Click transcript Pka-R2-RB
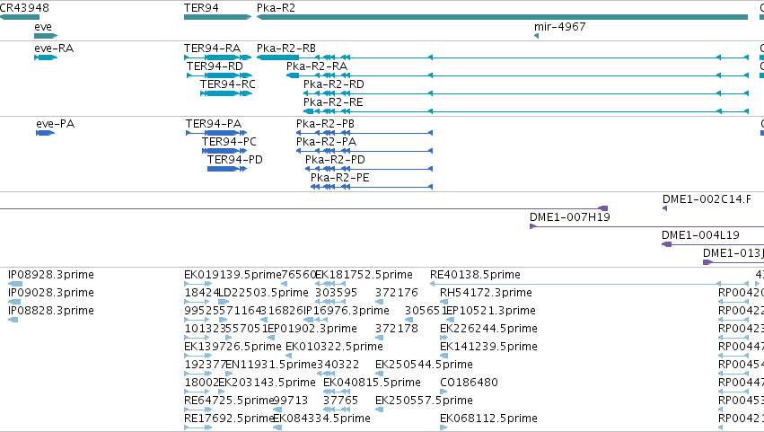764x432 pixels. click(x=286, y=48)
